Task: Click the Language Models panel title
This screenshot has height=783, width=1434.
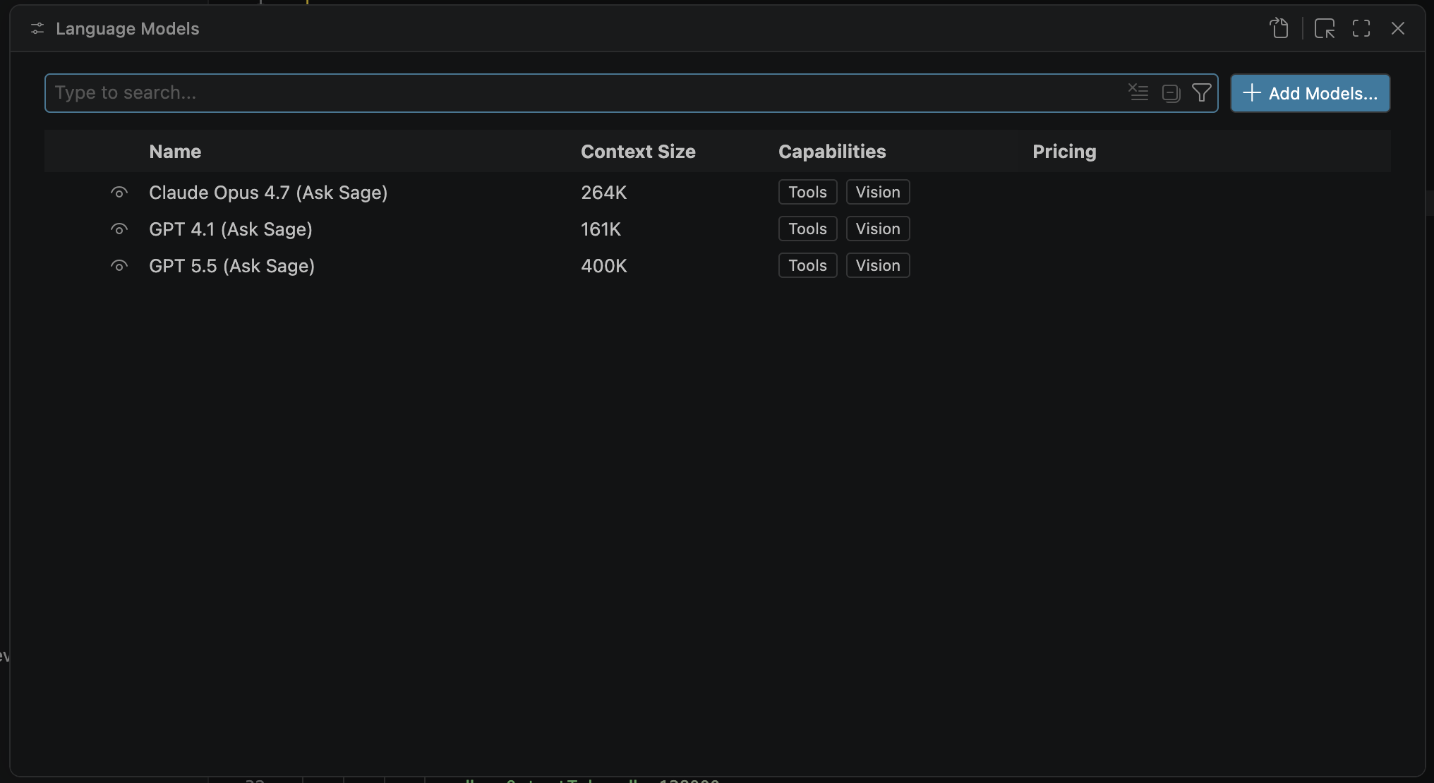Action: point(128,29)
